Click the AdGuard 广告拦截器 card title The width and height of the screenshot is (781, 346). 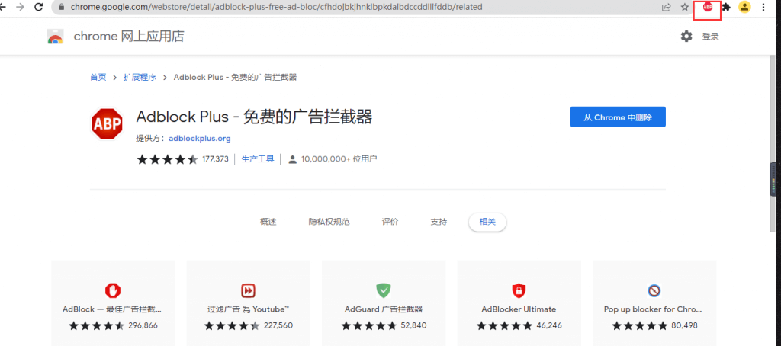point(384,309)
